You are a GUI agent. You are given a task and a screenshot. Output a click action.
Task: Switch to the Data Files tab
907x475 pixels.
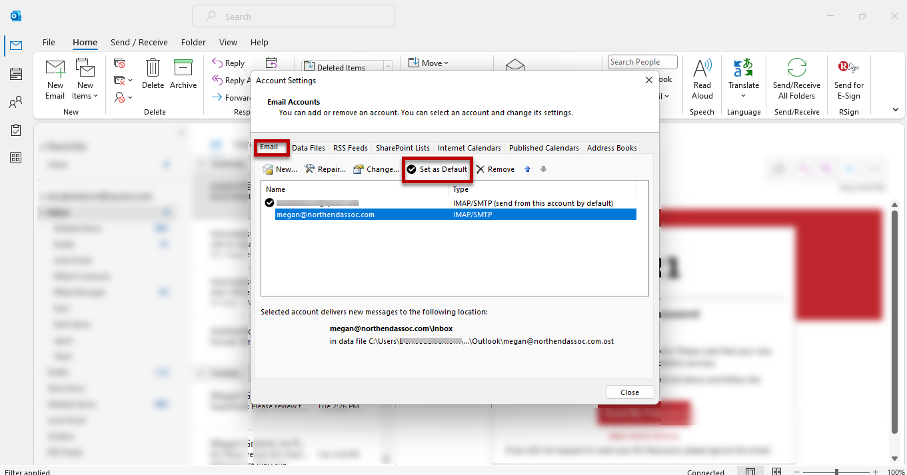click(309, 148)
